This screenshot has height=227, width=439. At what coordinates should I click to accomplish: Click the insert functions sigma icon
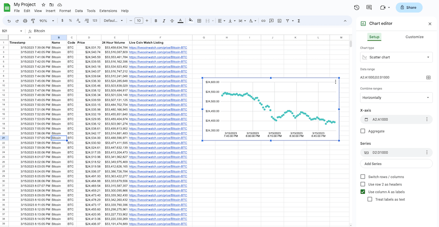tap(299, 21)
